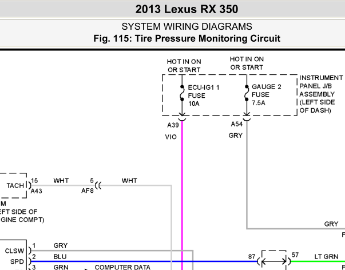Click the '2013 Lexus RX 350' title

point(187,9)
